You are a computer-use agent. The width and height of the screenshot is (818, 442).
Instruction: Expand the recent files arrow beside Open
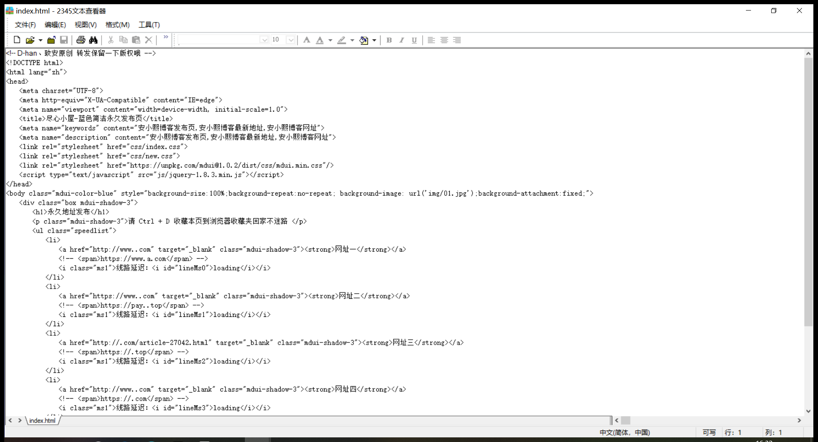click(40, 40)
